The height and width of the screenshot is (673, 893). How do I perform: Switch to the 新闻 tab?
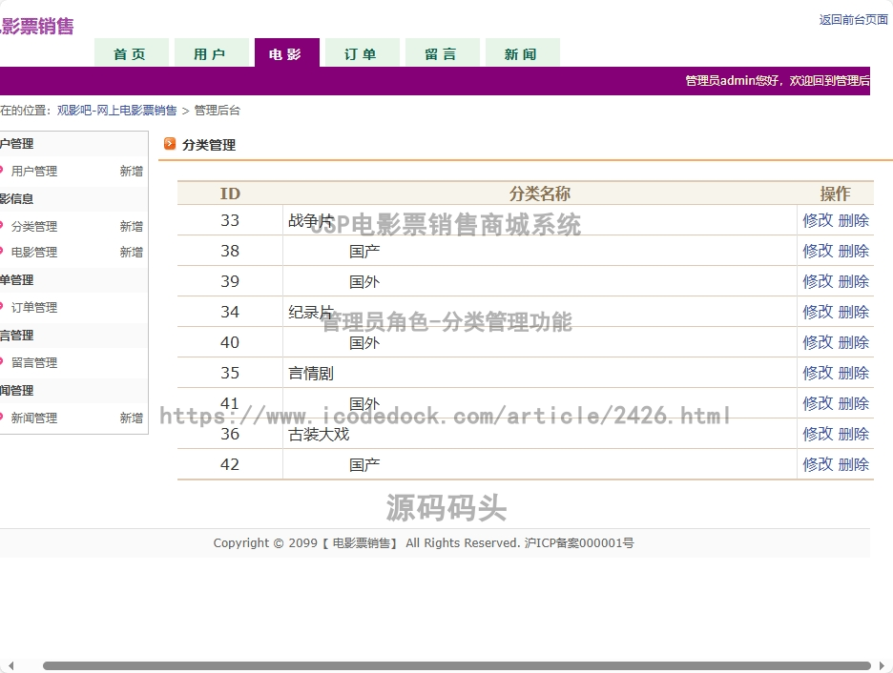coord(523,53)
